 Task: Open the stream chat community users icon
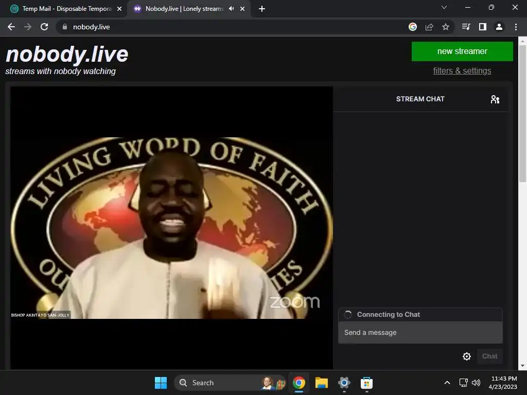(x=495, y=99)
